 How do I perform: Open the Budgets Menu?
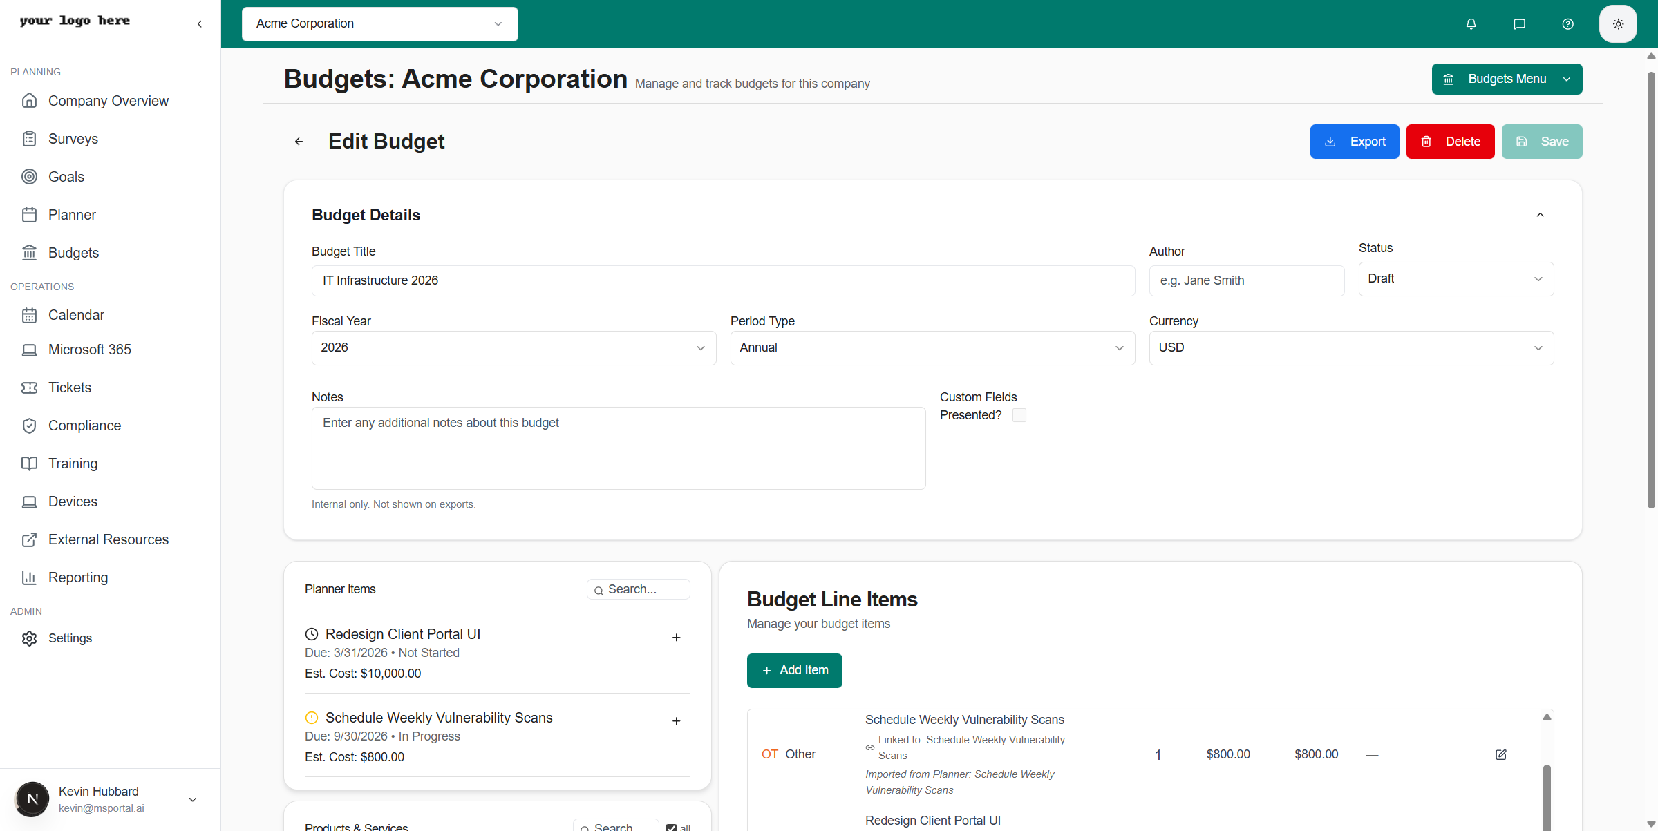coord(1507,78)
